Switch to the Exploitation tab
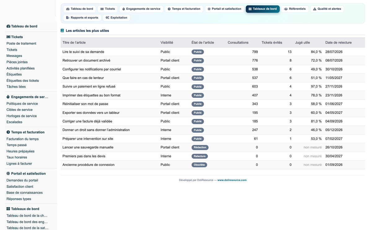Viewport: 372px width, 230px height. click(x=116, y=18)
